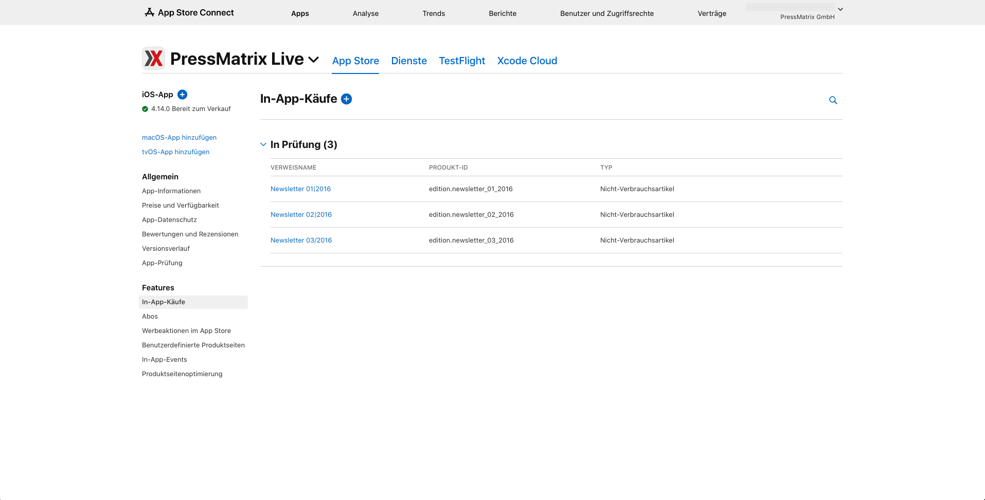Click product ID edition.newsletter_02_2016
Image resolution: width=985 pixels, height=500 pixels.
point(471,215)
